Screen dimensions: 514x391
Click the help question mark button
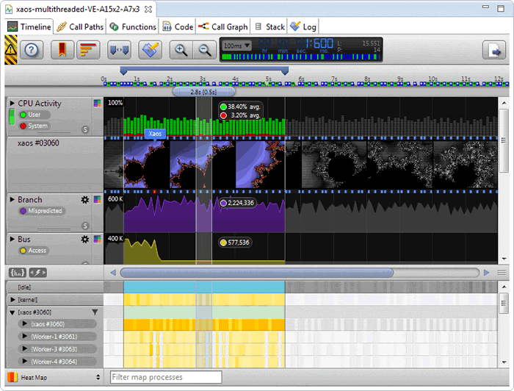click(33, 50)
